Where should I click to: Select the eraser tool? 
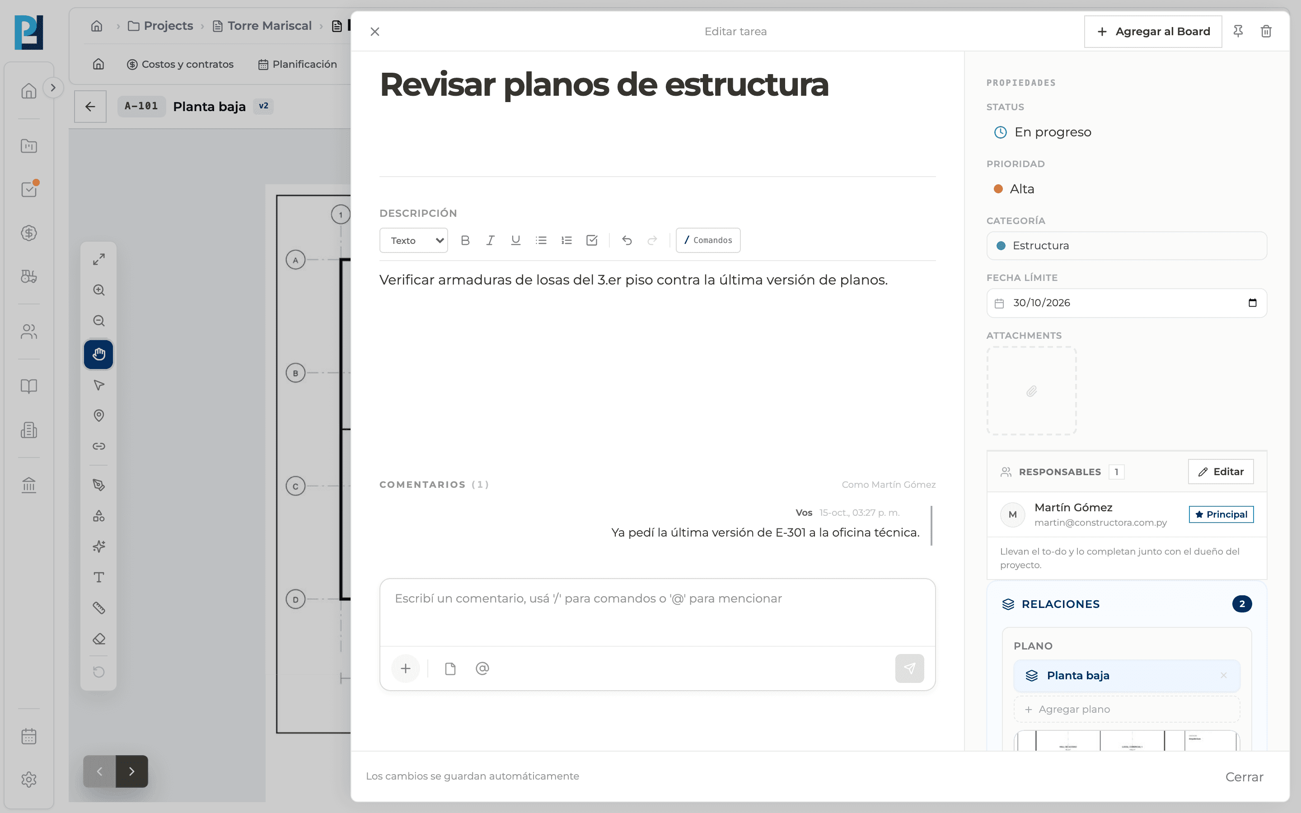98,639
